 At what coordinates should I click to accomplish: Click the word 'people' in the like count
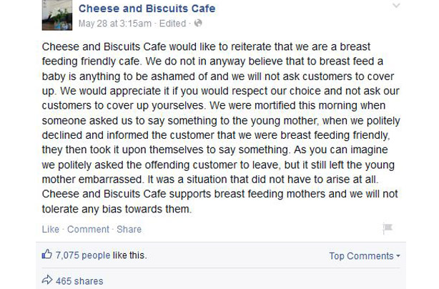point(96,255)
